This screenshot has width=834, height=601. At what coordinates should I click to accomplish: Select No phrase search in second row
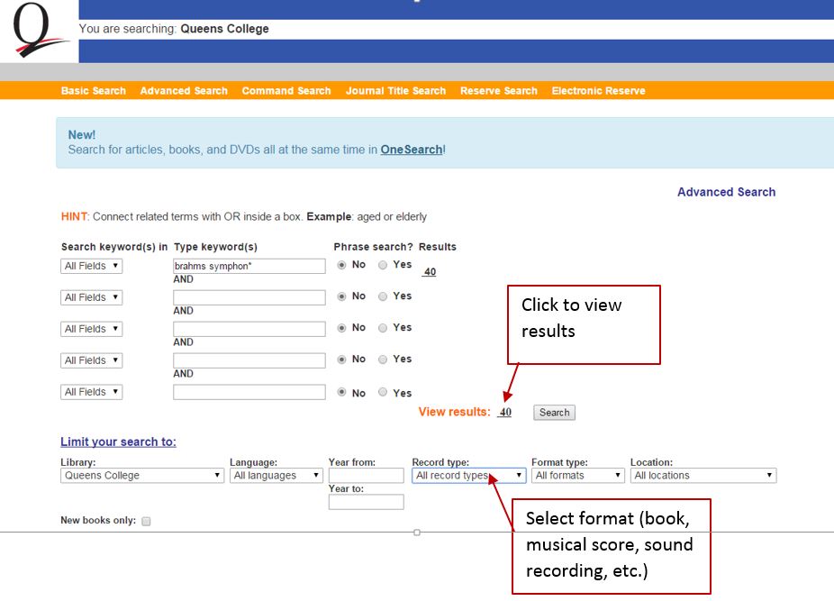click(342, 296)
